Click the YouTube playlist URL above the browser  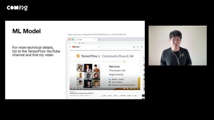point(97,35)
